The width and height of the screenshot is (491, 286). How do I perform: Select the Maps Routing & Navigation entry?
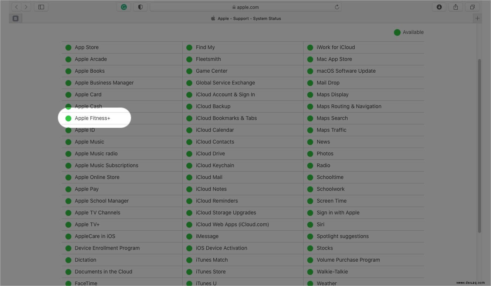pyautogui.click(x=349, y=106)
